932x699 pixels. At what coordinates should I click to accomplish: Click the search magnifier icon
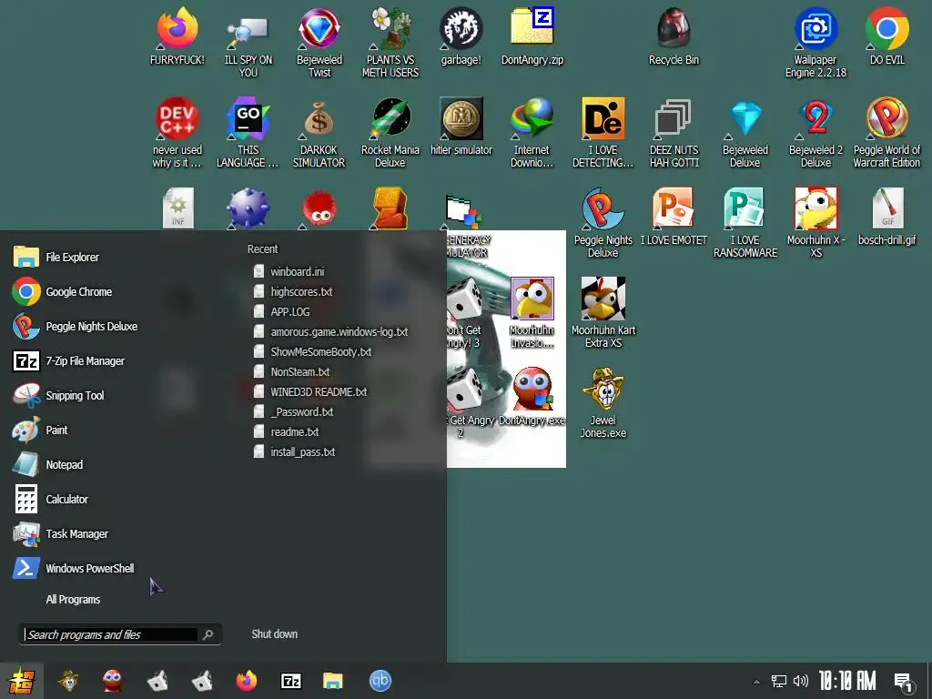(x=208, y=634)
